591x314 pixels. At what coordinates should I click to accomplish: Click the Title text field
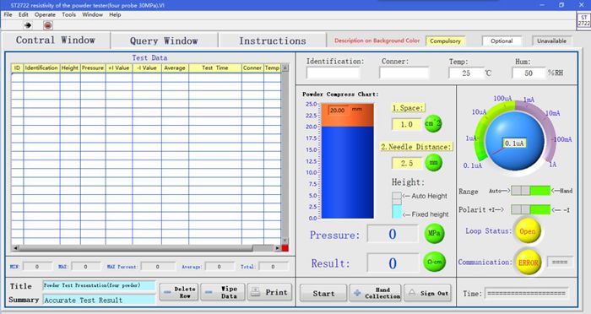(x=99, y=286)
